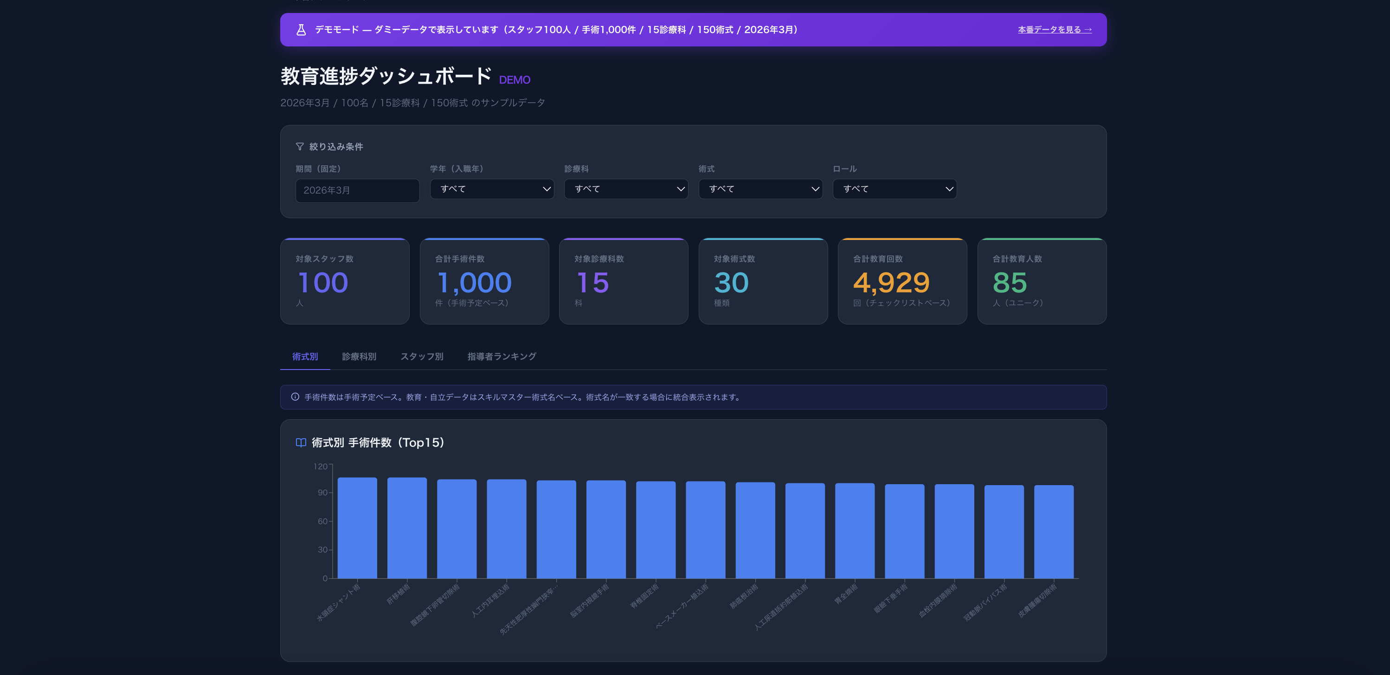1390x675 pixels.
Task: Switch to the 指導者ランキング tab
Action: coord(501,357)
